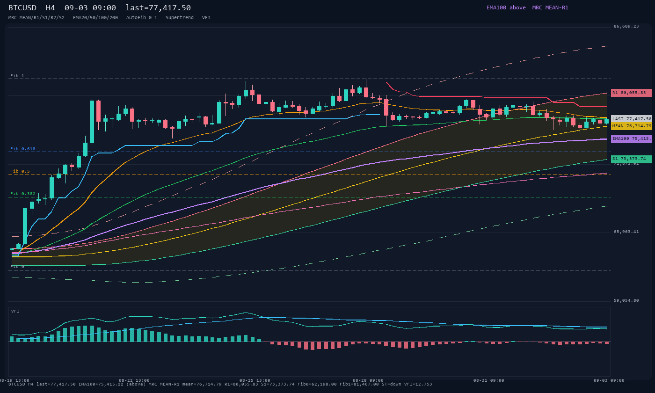Select the 'EMA20/50/100/200' indicator label

click(x=95, y=17)
